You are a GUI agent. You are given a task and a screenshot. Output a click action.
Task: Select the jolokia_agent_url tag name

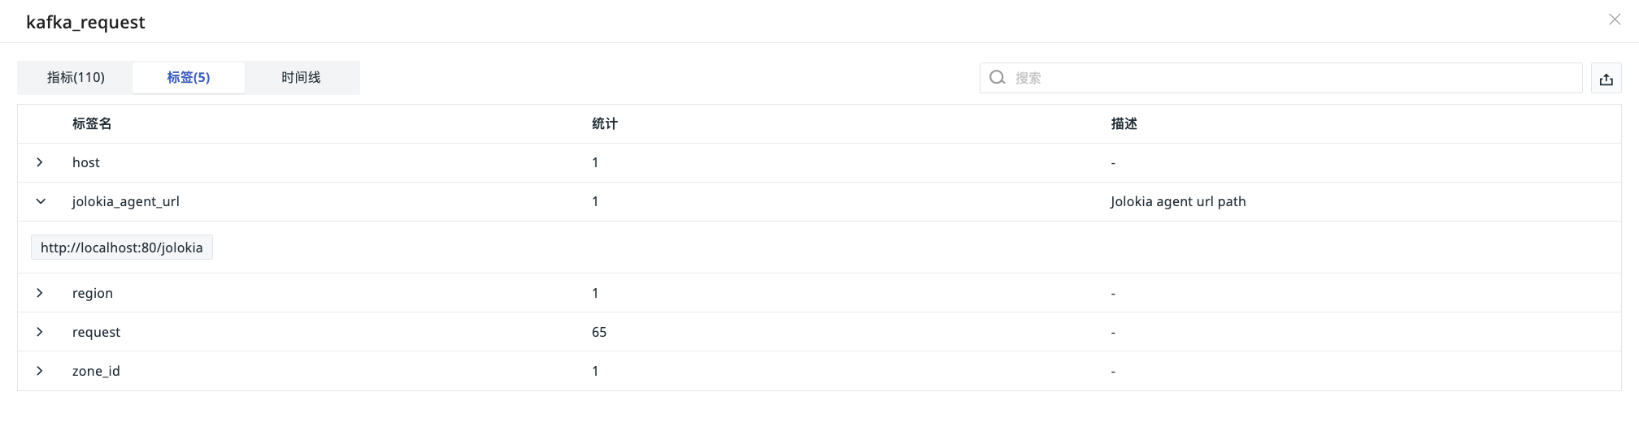coord(126,201)
